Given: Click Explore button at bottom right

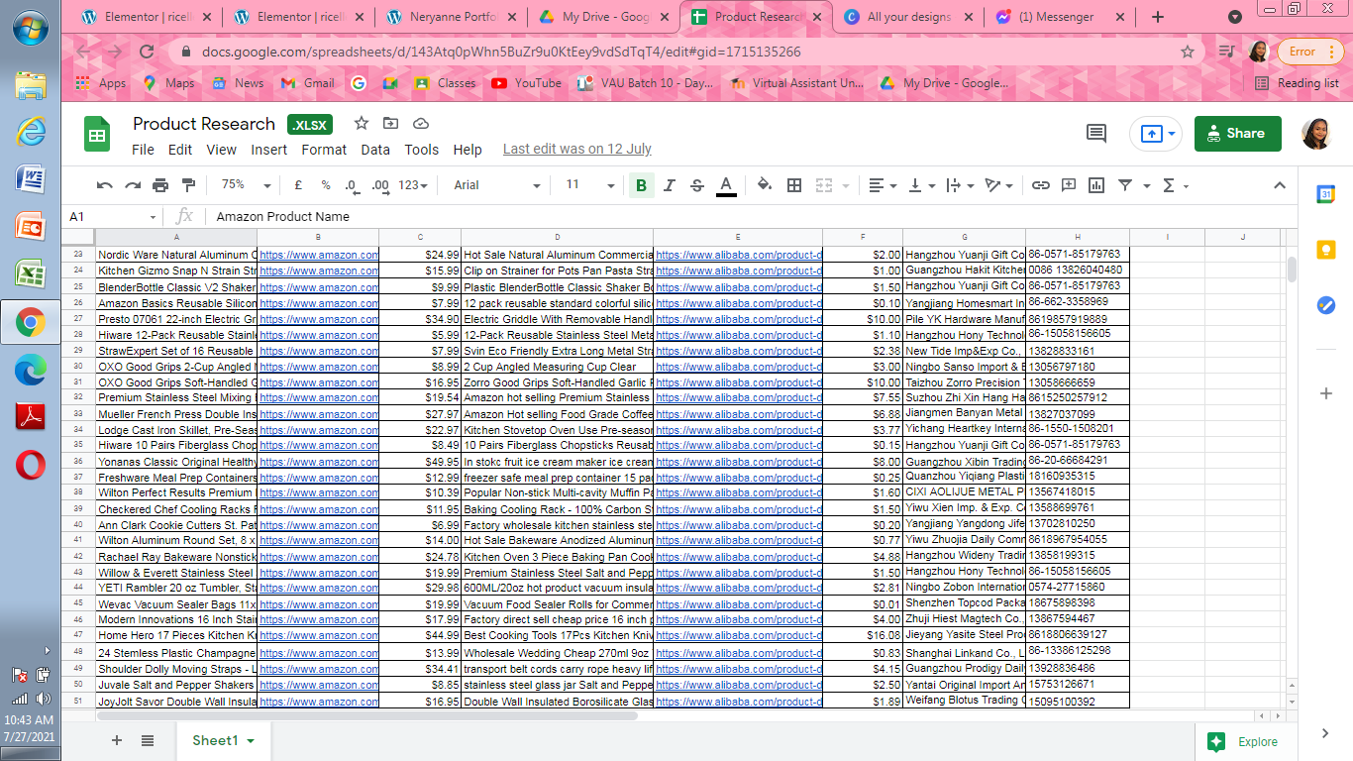Looking at the screenshot, I should [1242, 741].
